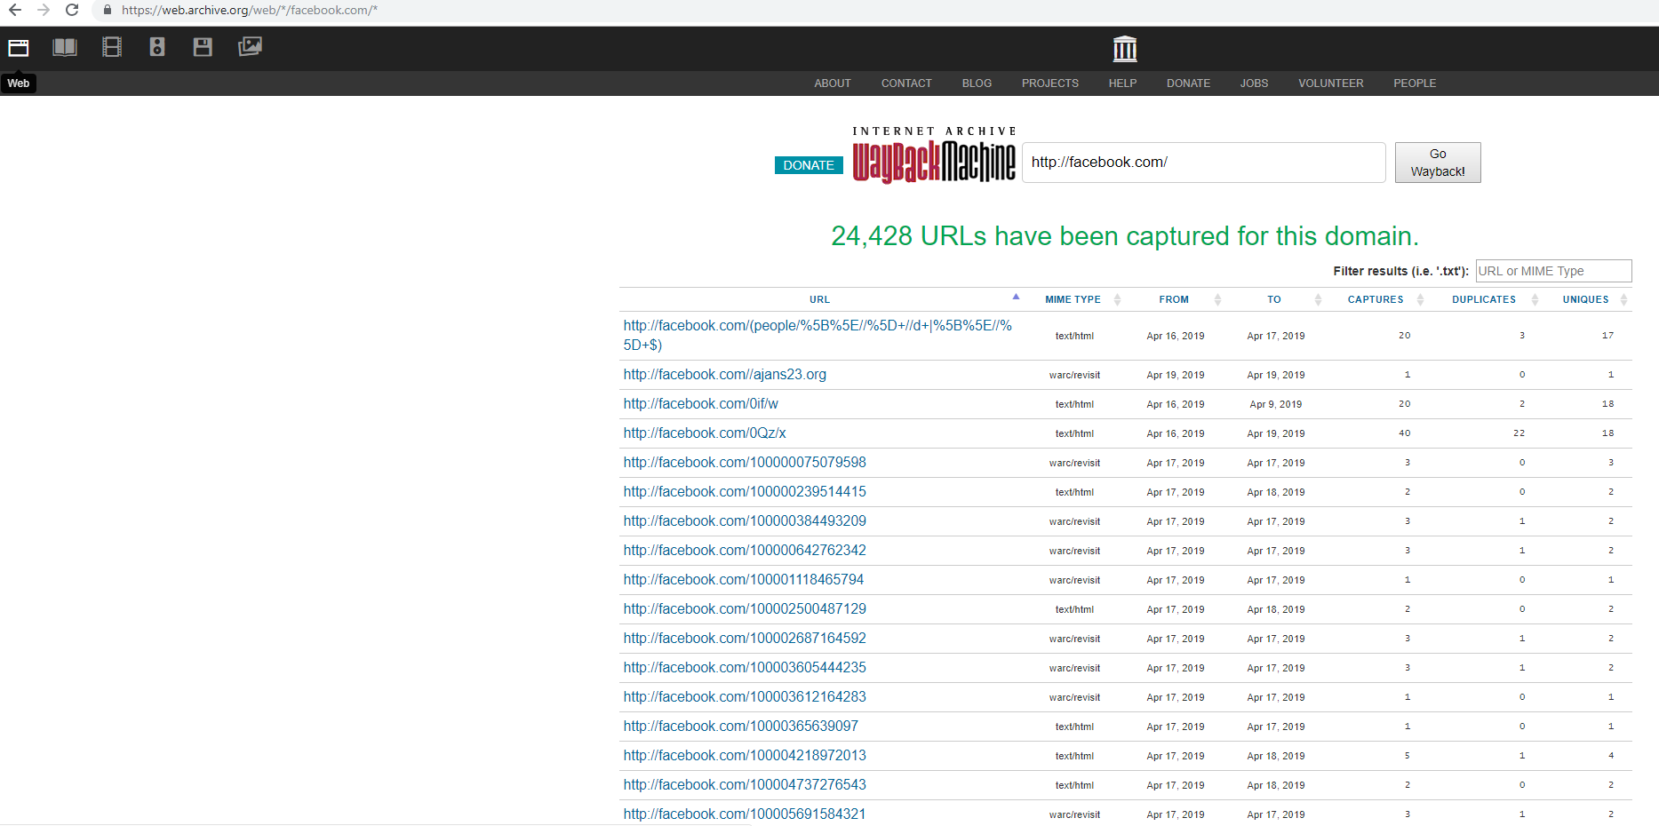Open link facebook.com/100002687164592
This screenshot has height=826, width=1659.
[x=745, y=639]
